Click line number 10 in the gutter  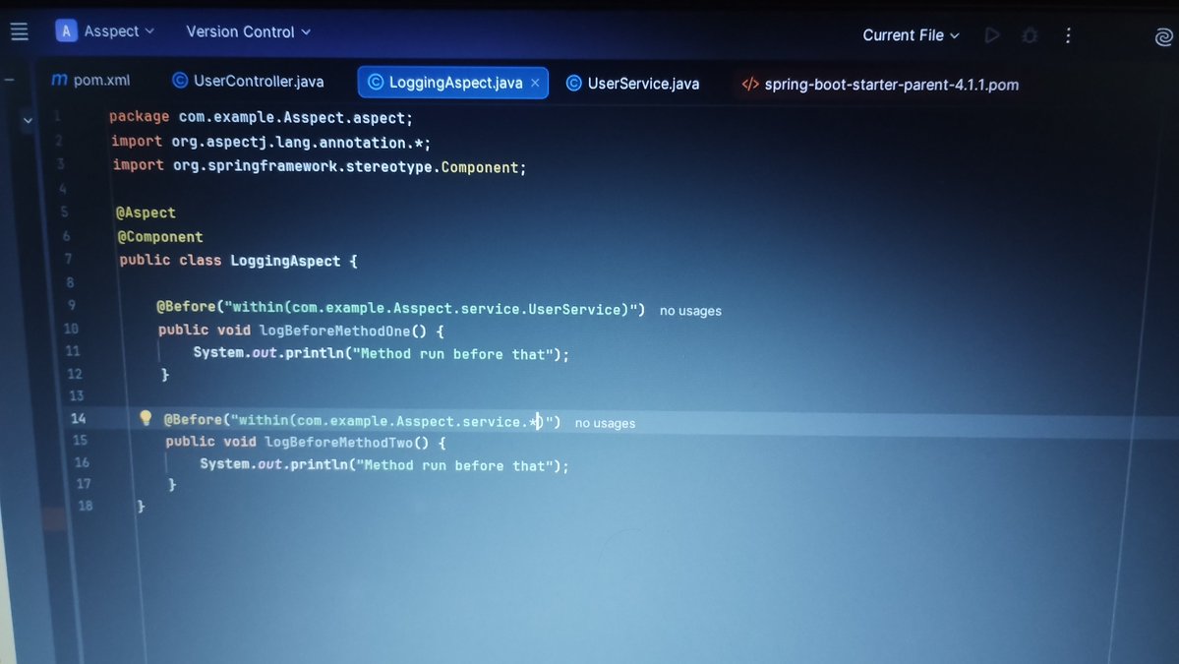coord(71,329)
